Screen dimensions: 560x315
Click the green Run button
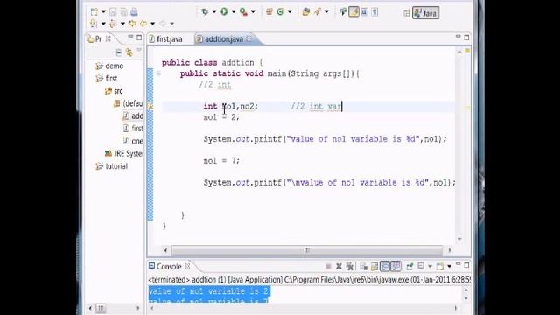click(x=224, y=11)
